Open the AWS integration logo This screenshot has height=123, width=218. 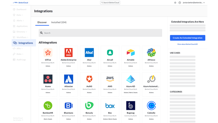pyautogui.click(x=110, y=79)
